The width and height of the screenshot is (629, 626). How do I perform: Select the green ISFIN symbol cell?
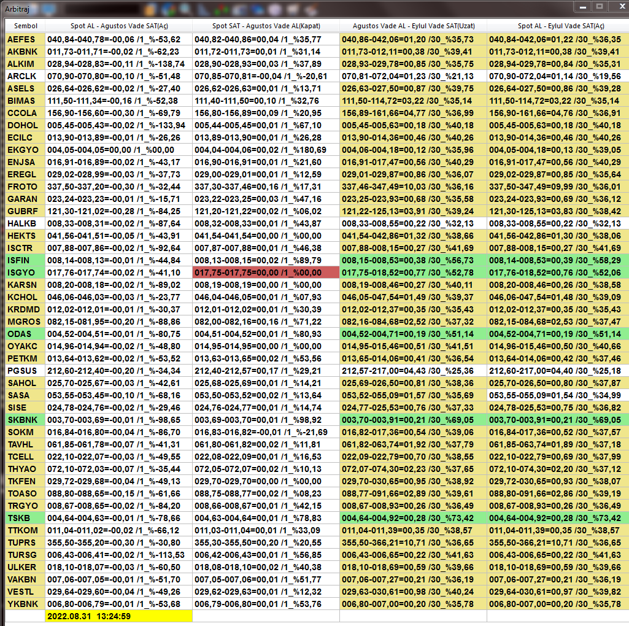point(25,260)
